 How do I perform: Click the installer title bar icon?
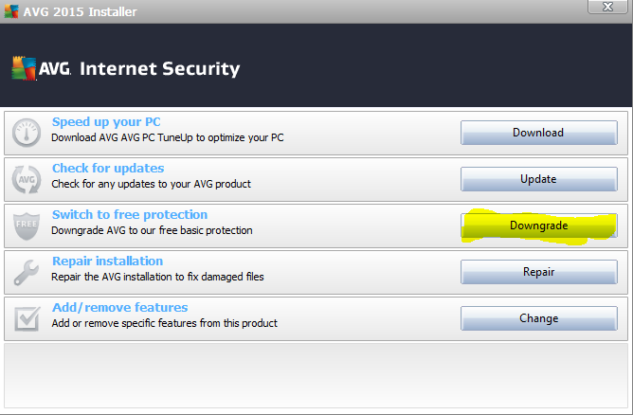(9, 11)
